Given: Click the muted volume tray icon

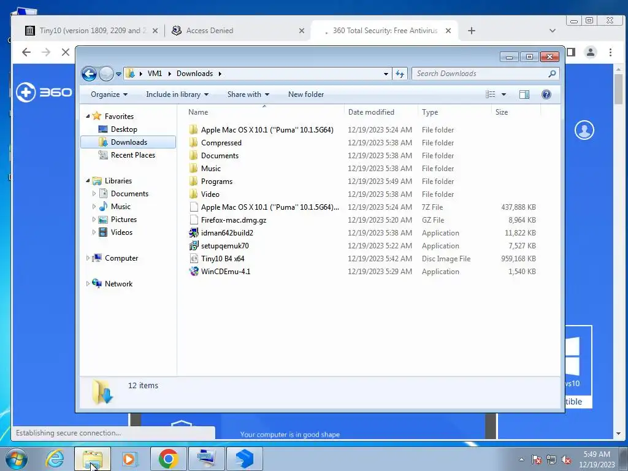Looking at the screenshot, I should 566,459.
